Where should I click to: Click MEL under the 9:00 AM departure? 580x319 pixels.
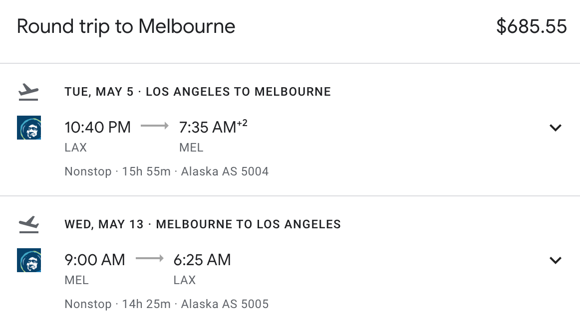coord(77,280)
